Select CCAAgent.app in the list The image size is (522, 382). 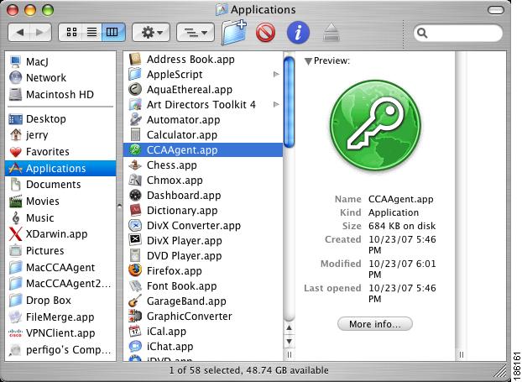pyautogui.click(x=203, y=150)
